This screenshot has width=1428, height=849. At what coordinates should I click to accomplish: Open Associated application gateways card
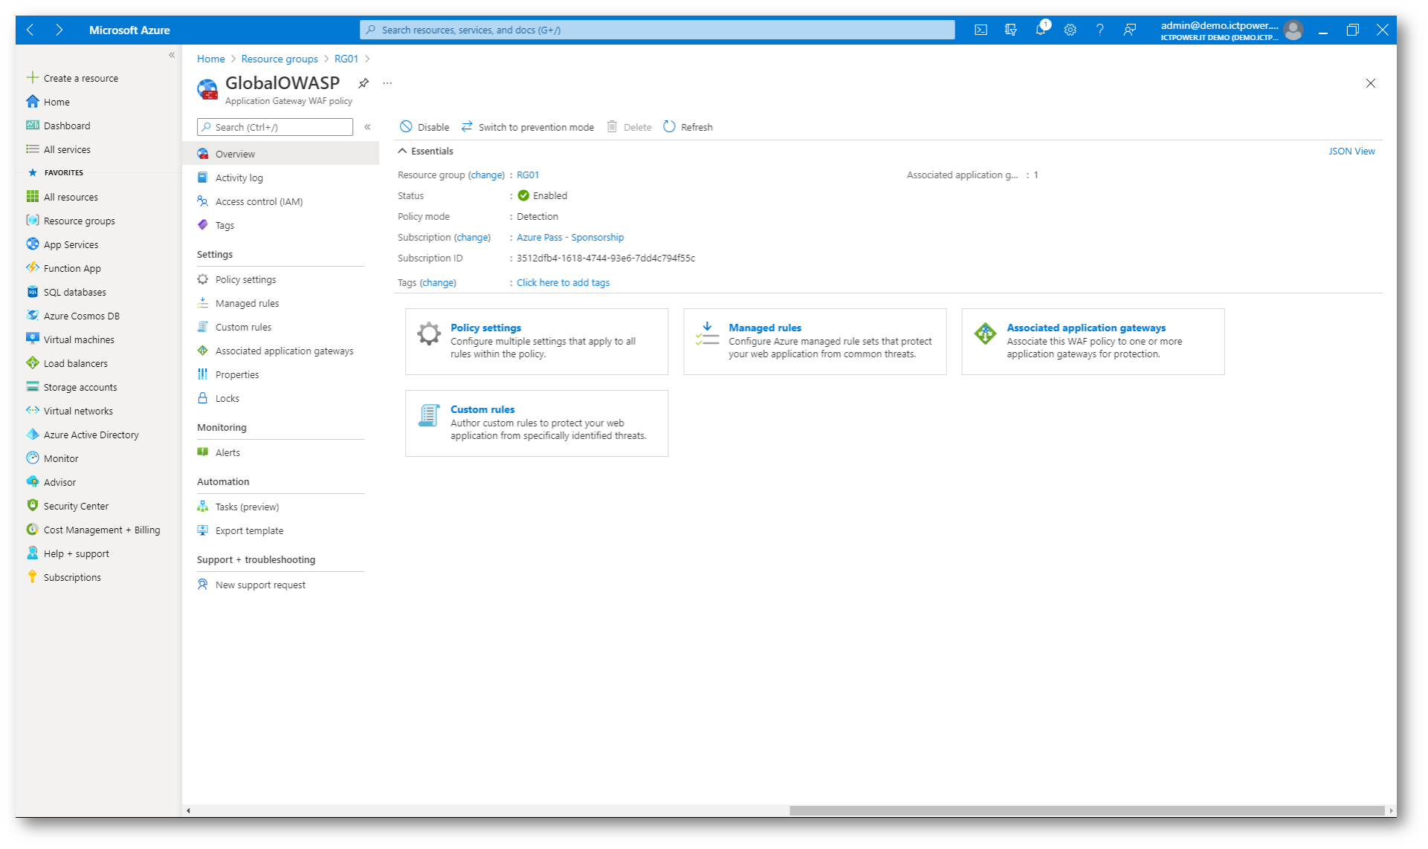coord(1093,342)
